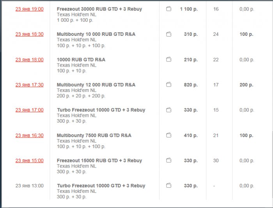Click wallet icon for Freezeout 30000 RUB row
Image resolution: width=273 pixels, height=208 pixels.
(x=169, y=9)
